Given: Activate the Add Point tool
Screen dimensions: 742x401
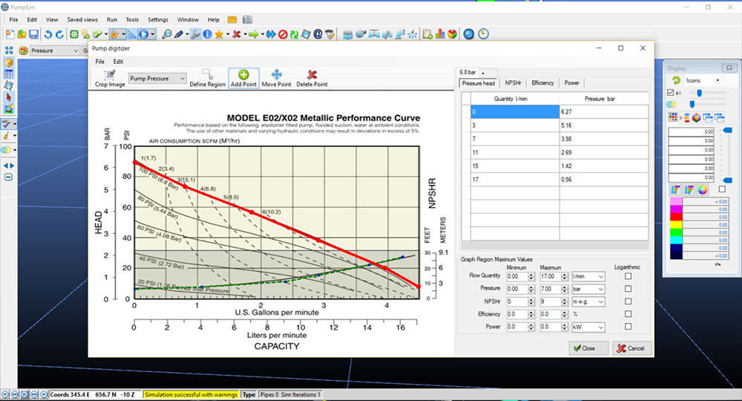Looking at the screenshot, I should pos(243,78).
